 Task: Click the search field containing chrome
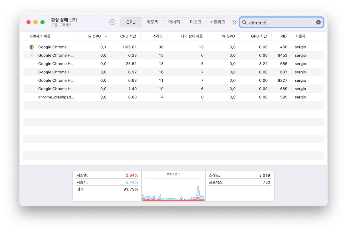(281, 22)
